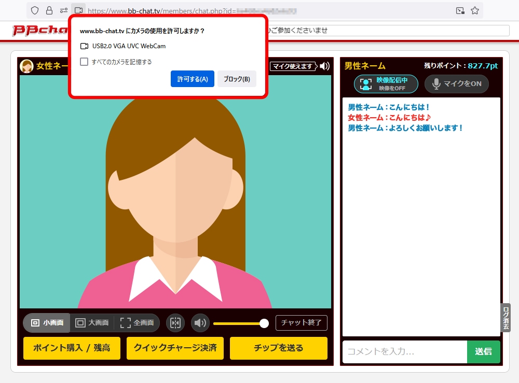The width and height of the screenshot is (519, 383).
Task: Click the red chat message 女性ネーム：こんにちは♪
Action: click(389, 117)
